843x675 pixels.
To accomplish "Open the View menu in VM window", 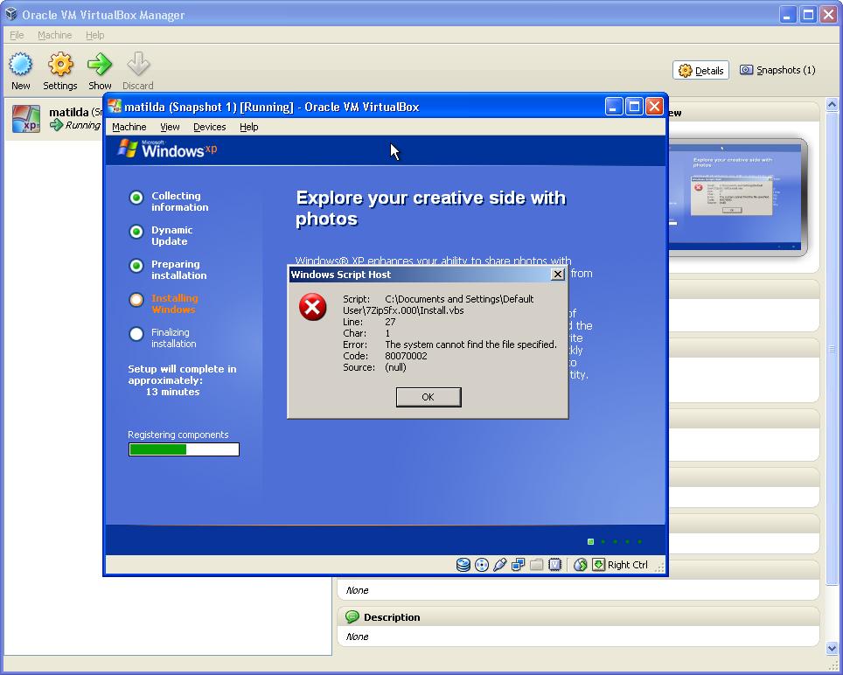I will coord(170,127).
